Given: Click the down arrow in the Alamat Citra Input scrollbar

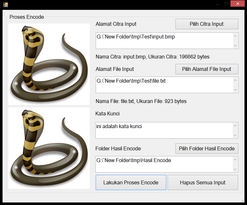Looking at the screenshot, I should pyautogui.click(x=235, y=45).
